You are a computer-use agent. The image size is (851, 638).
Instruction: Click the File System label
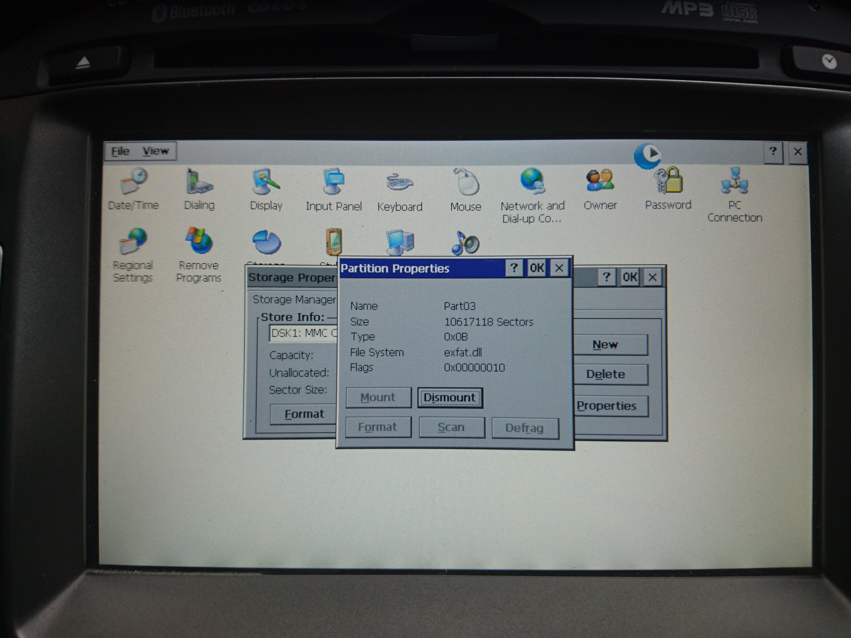click(377, 353)
